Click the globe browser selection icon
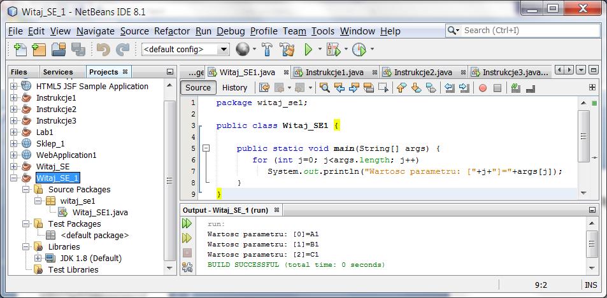Viewport: 607px width, 298px height. pyautogui.click(x=243, y=49)
